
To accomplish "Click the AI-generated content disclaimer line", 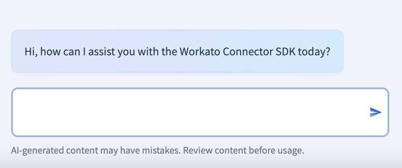I will 158,151.
